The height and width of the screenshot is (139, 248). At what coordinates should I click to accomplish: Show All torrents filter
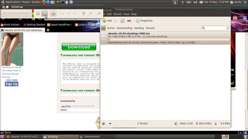click(x=103, y=28)
